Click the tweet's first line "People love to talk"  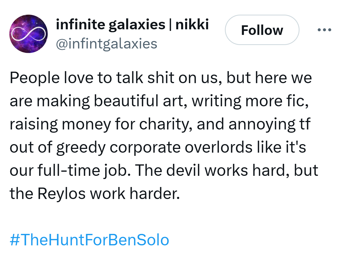pyautogui.click(x=77, y=78)
